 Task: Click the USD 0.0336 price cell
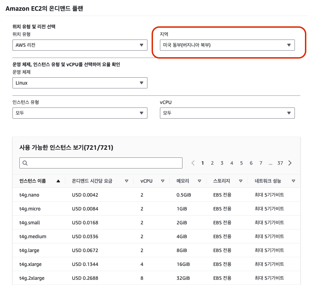(85, 236)
